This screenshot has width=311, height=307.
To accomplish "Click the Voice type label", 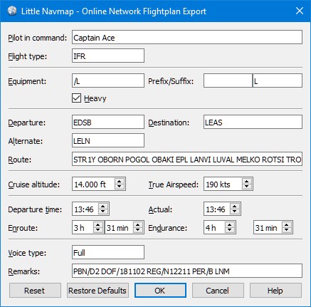I will (27, 253).
